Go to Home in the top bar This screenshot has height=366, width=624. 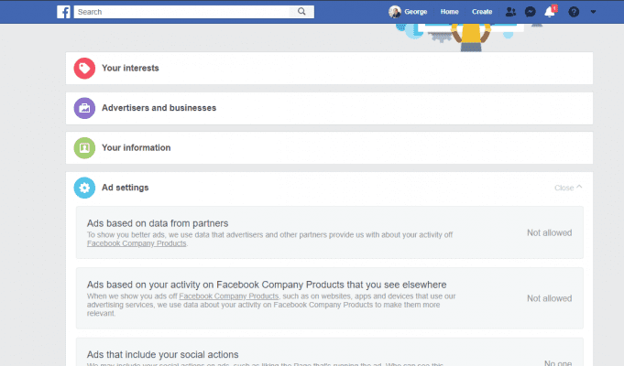[449, 12]
